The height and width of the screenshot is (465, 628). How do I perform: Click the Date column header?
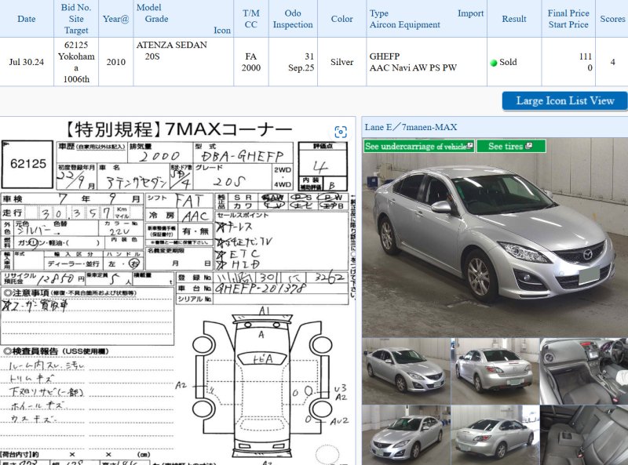coord(26,19)
